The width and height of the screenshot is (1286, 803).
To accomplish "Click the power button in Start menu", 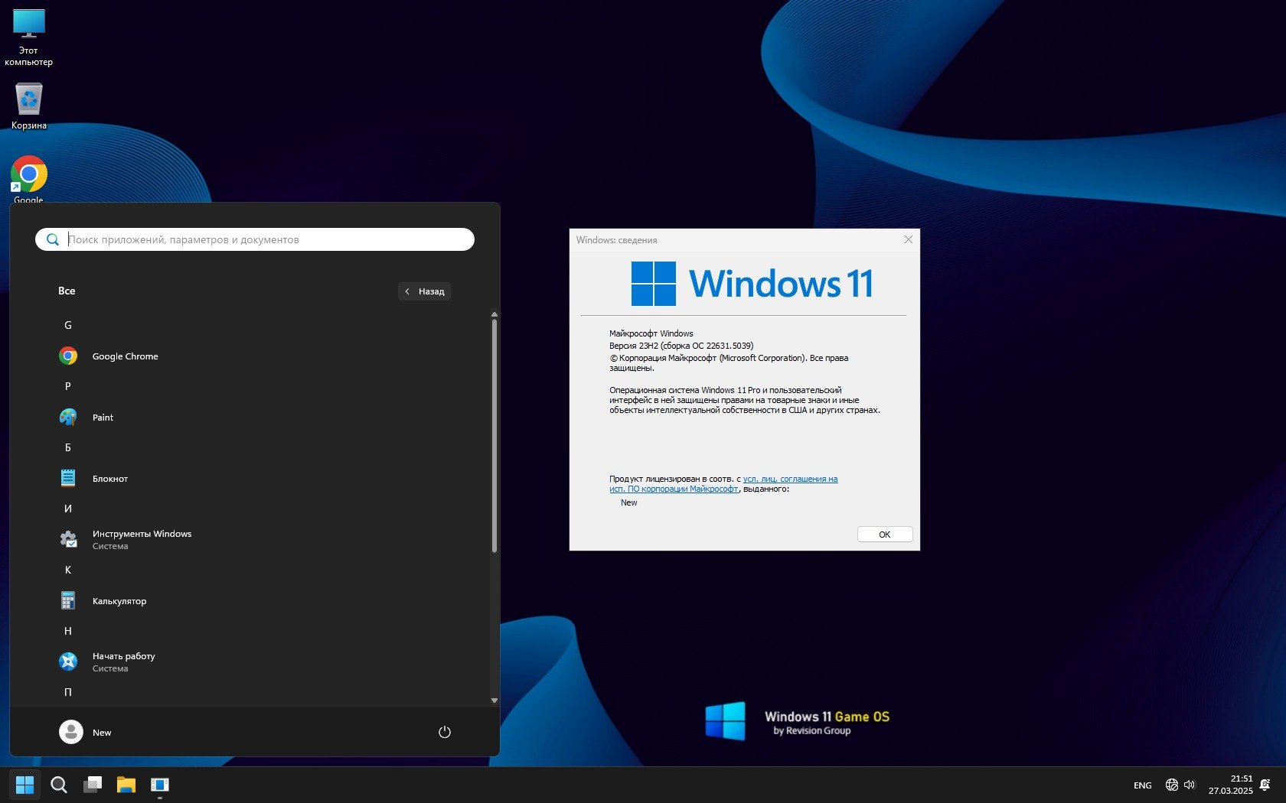I will [444, 732].
